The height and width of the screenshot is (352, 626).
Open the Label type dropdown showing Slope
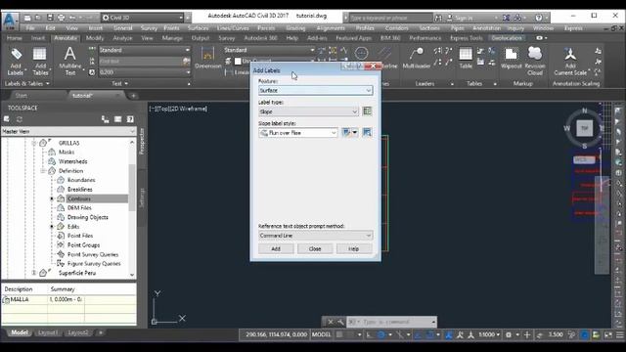pos(309,111)
